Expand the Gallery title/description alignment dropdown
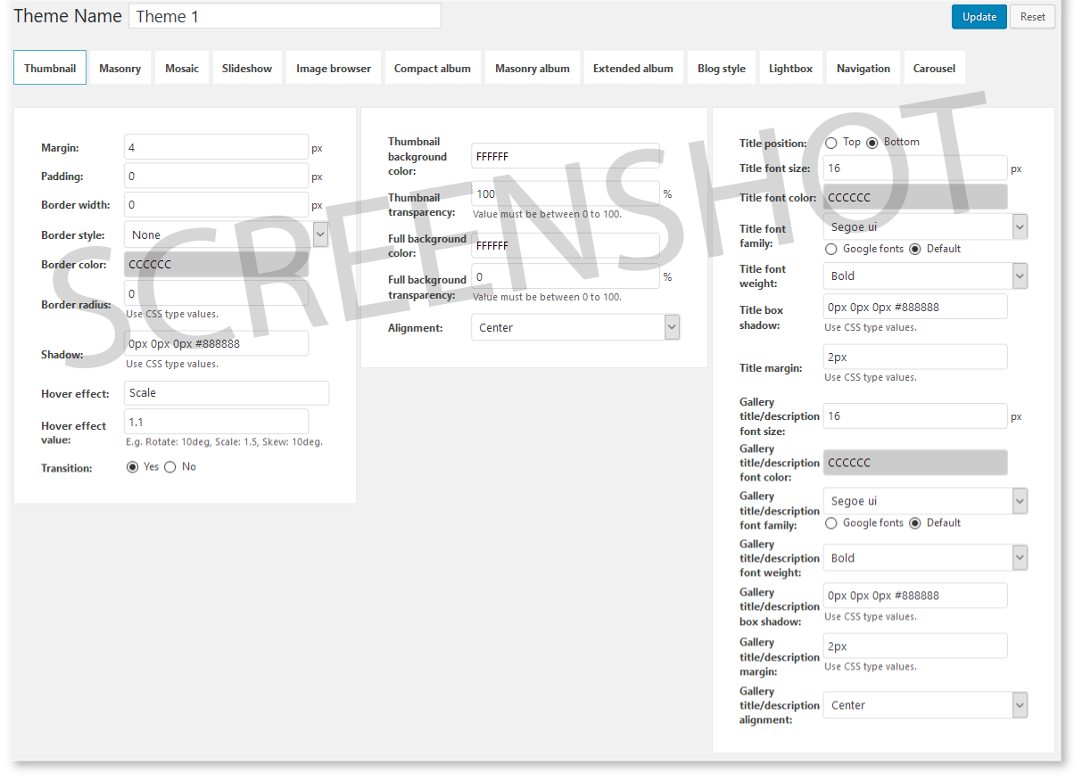 pos(925,705)
